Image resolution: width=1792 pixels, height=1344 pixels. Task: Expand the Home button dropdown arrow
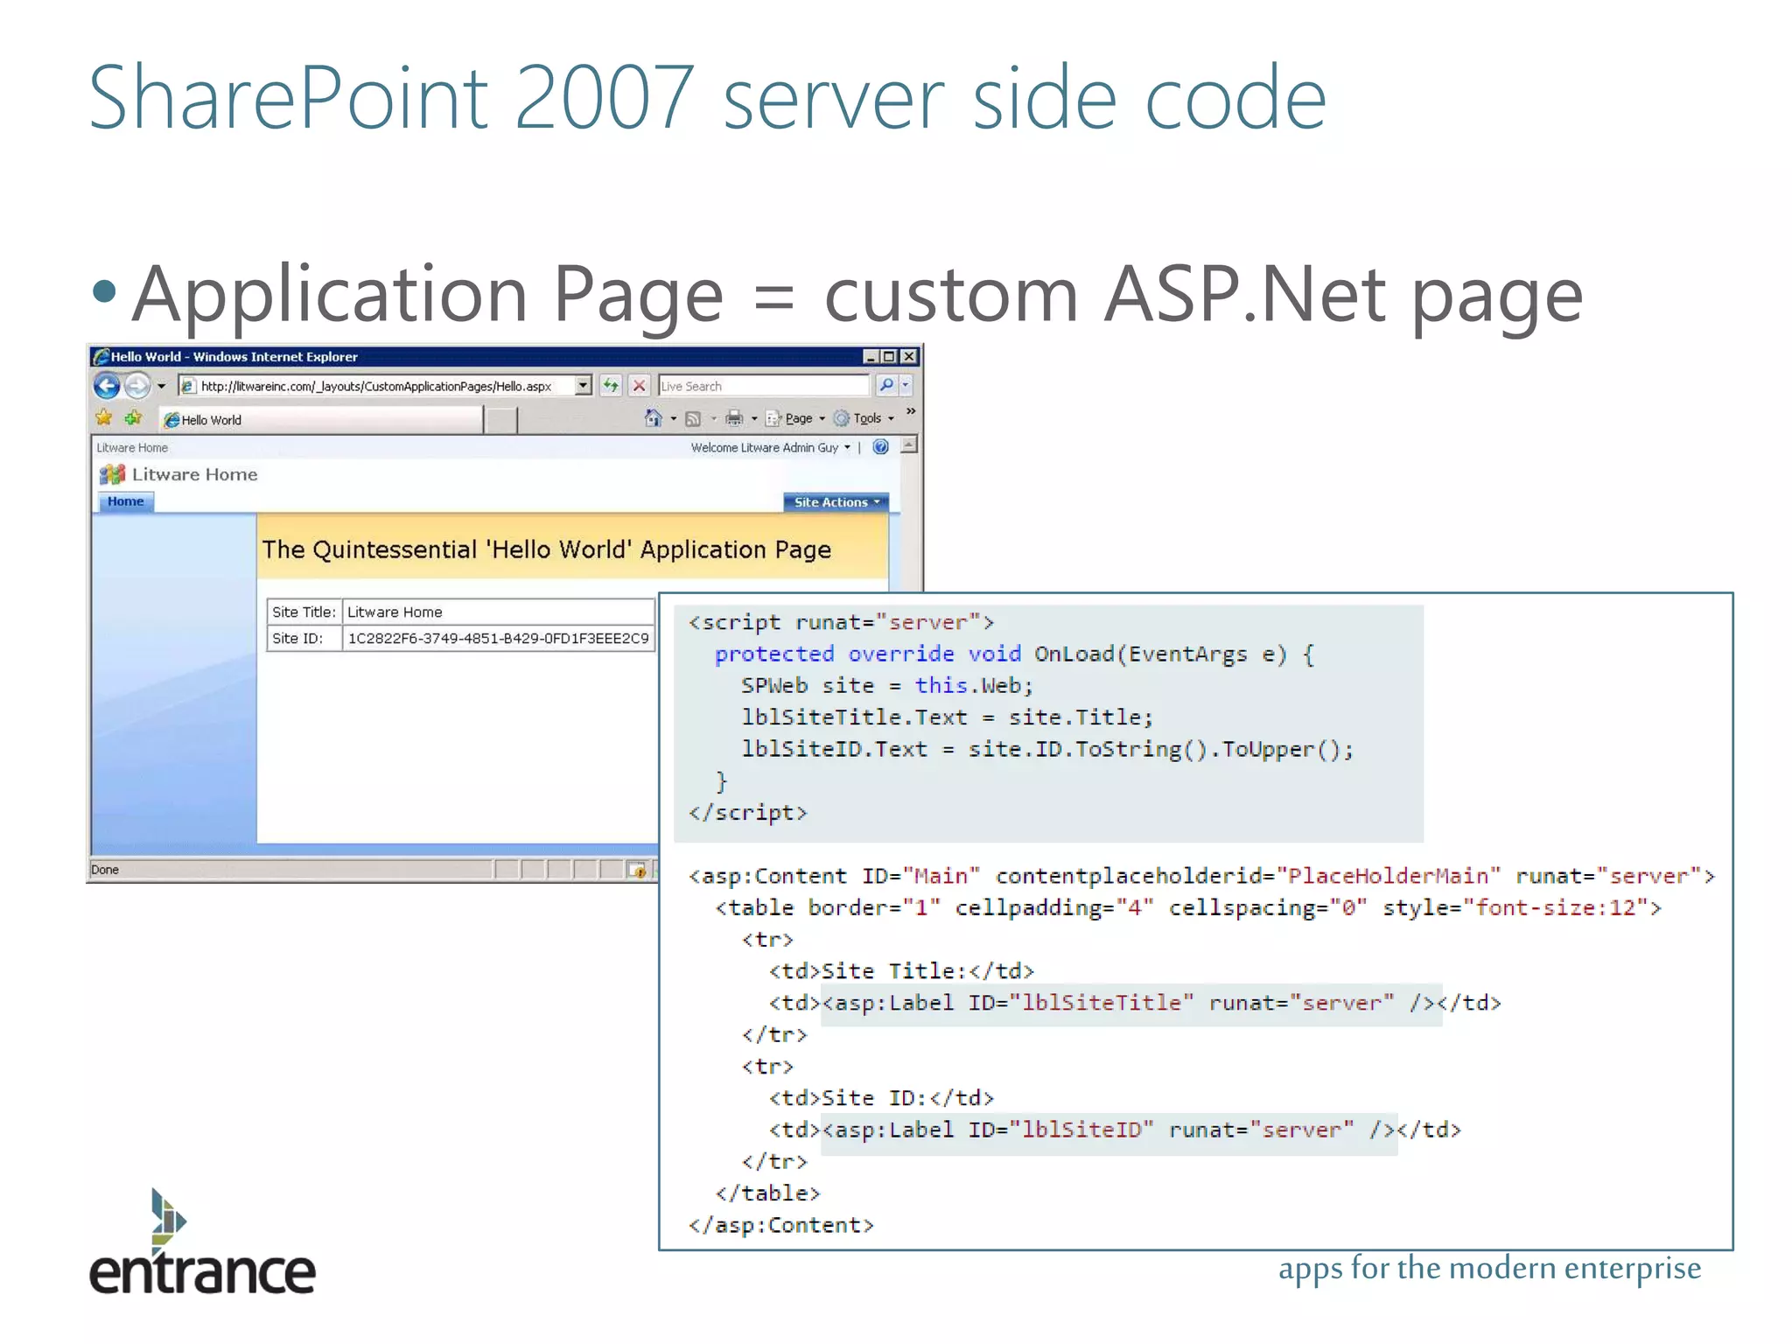pyautogui.click(x=674, y=419)
